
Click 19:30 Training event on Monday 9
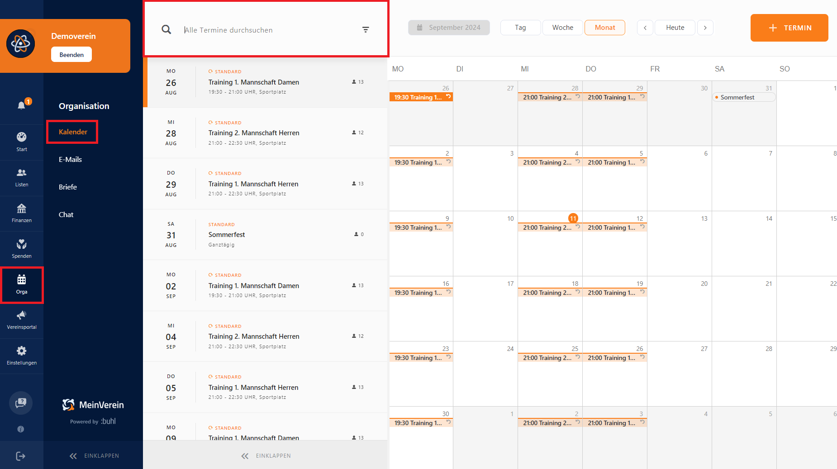pyautogui.click(x=421, y=227)
